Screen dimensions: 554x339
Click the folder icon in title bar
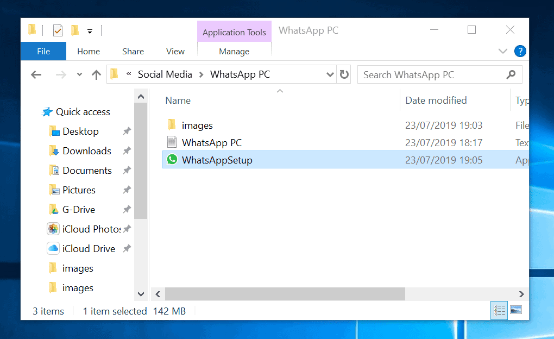32,30
